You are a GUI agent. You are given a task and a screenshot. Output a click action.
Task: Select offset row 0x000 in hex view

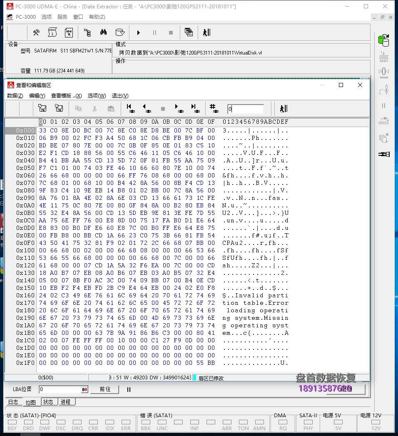(25, 130)
